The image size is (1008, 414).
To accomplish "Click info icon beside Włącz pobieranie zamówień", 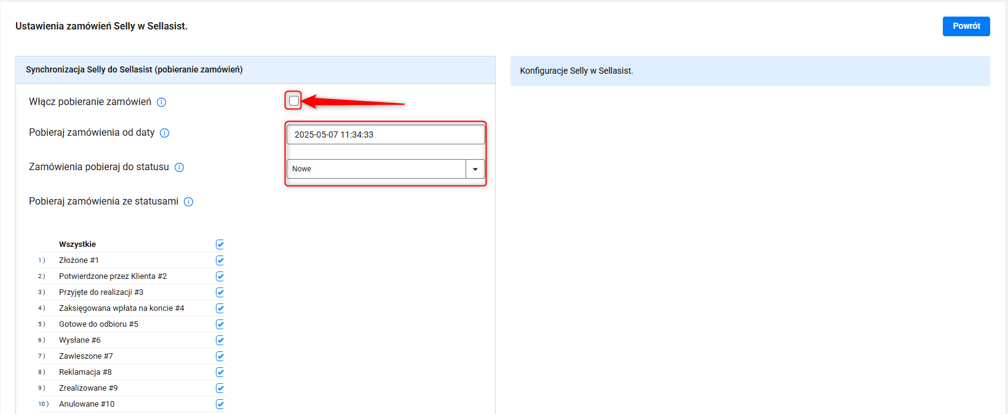I will point(161,103).
